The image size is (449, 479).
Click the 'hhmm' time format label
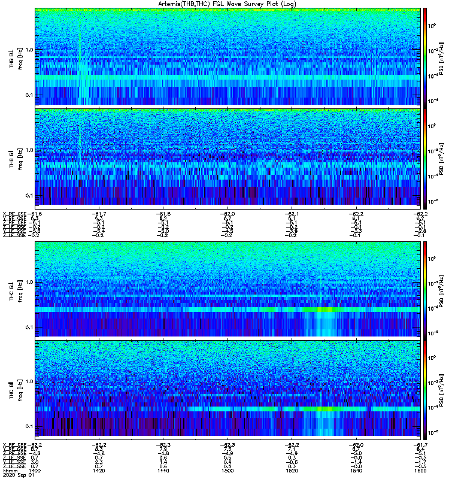point(11,471)
